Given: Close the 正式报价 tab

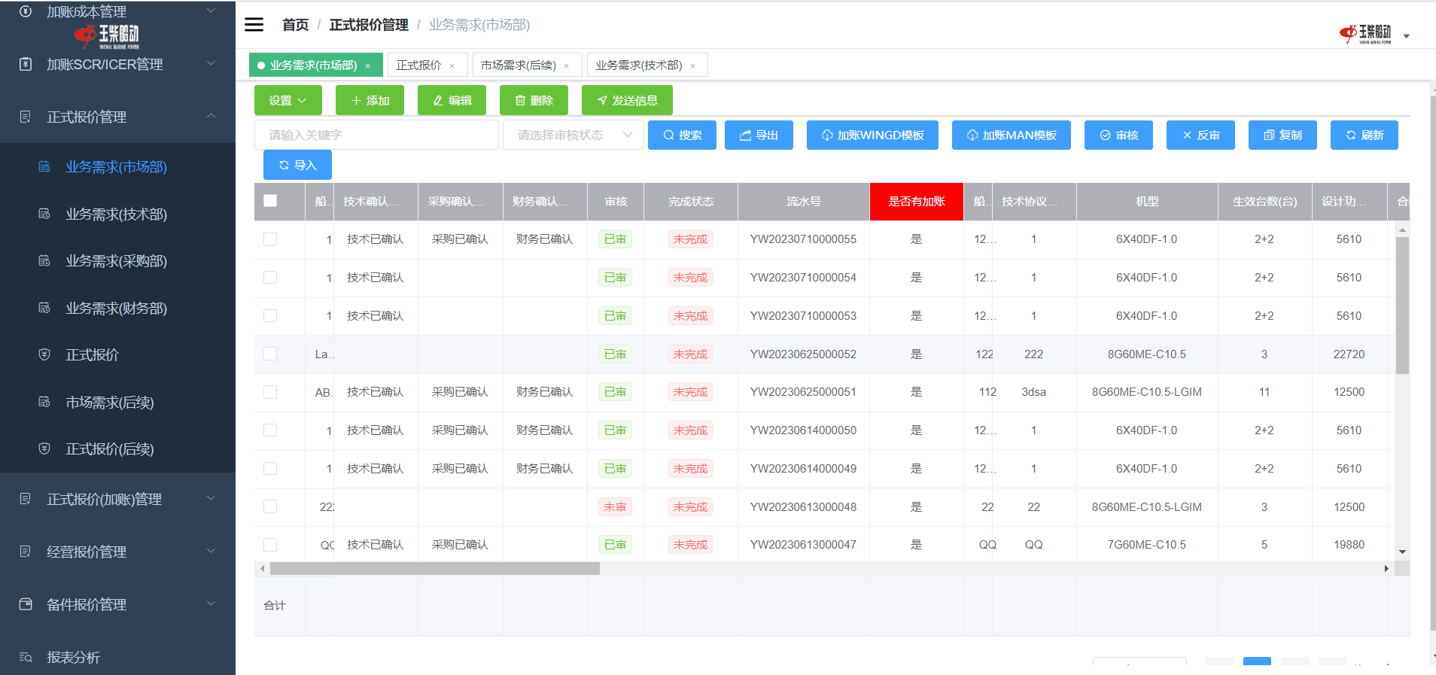Looking at the screenshot, I should click(x=452, y=66).
